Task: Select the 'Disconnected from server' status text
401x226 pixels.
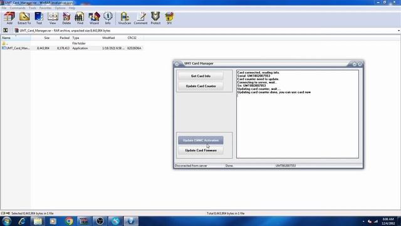Action: [190, 166]
